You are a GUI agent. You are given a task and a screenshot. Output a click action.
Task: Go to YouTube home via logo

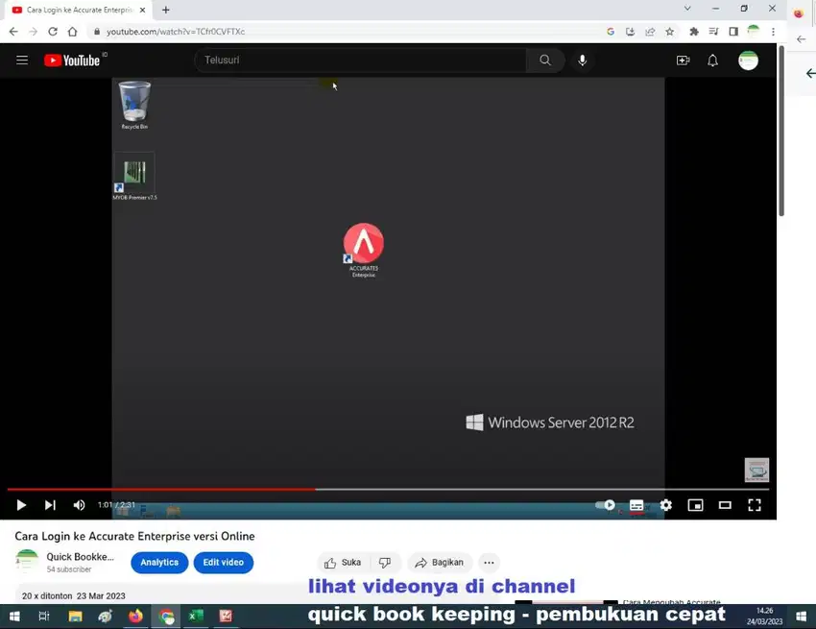[x=72, y=60]
